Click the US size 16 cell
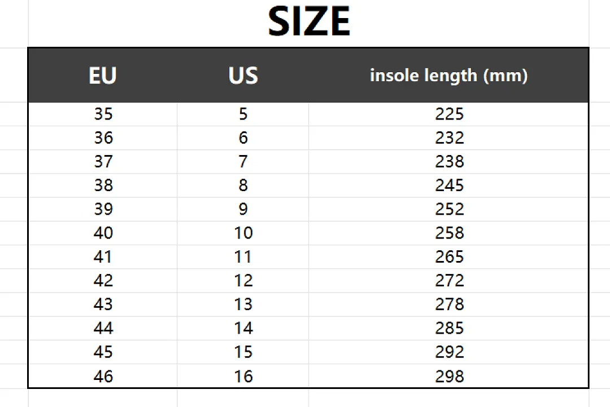The width and height of the screenshot is (610, 407). coord(243,377)
